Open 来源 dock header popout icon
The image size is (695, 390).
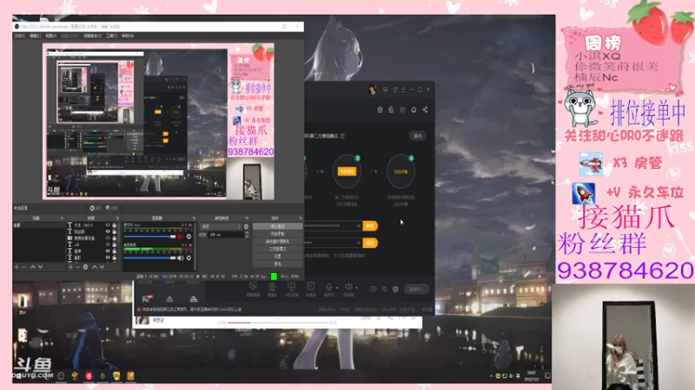click(117, 218)
